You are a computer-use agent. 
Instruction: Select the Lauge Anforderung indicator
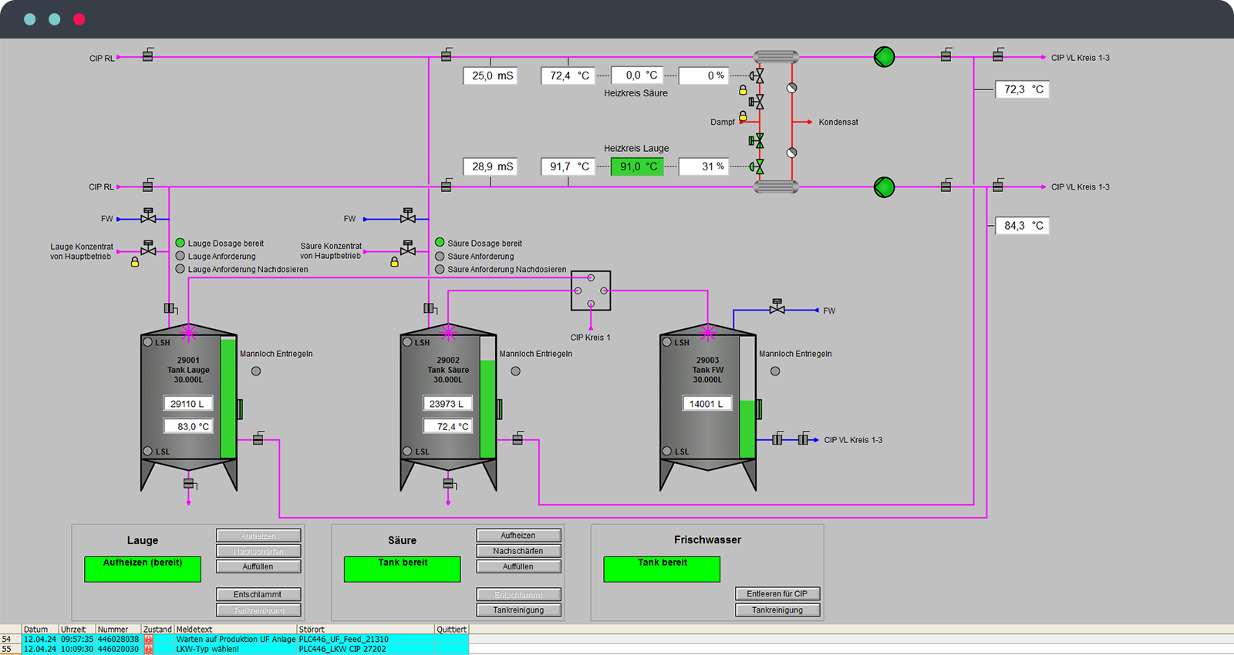tap(180, 256)
